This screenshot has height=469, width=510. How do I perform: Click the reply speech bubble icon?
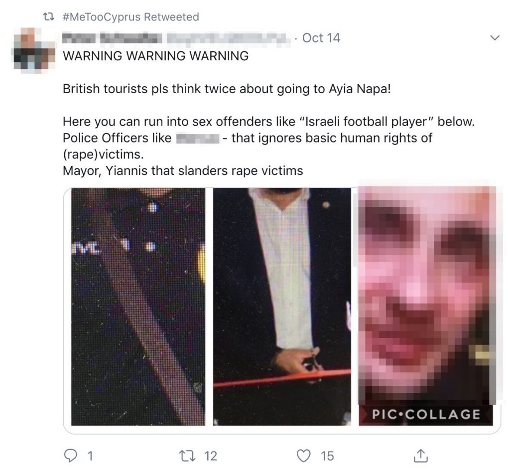tap(70, 456)
